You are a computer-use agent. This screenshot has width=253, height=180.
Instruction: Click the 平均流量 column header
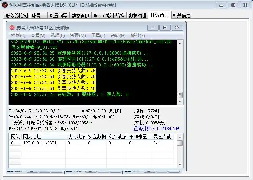(139, 137)
